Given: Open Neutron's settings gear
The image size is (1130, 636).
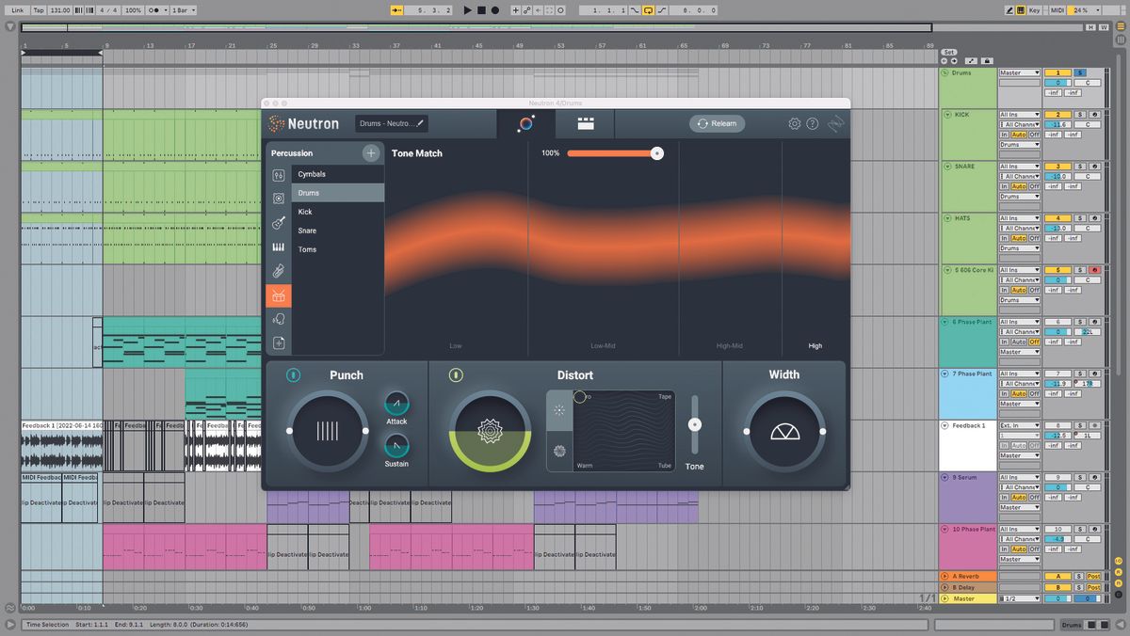Looking at the screenshot, I should 794,123.
